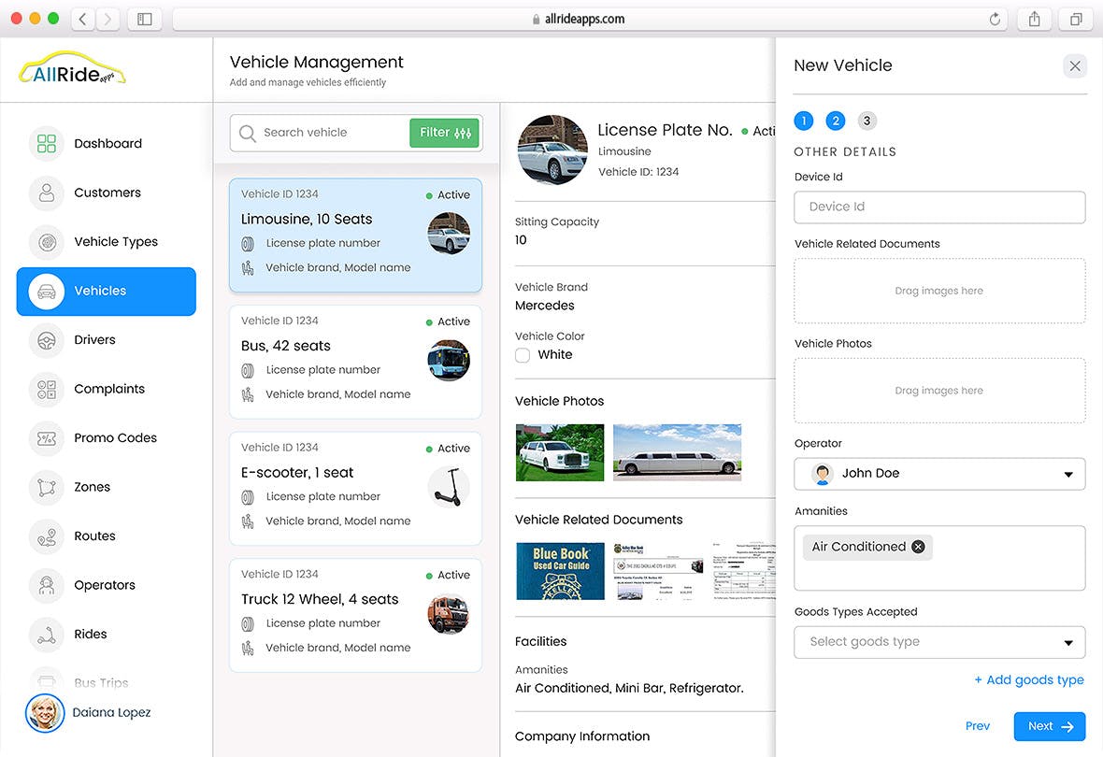Open the browser tabs overview icon

(x=1076, y=19)
